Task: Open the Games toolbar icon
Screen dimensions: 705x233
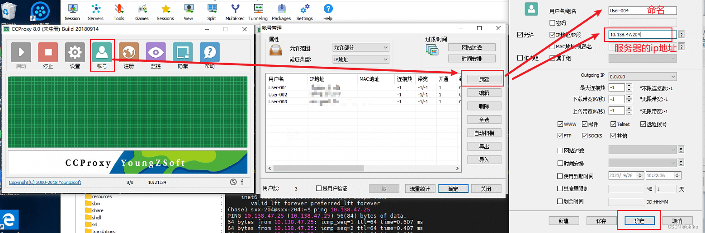Action: click(142, 12)
